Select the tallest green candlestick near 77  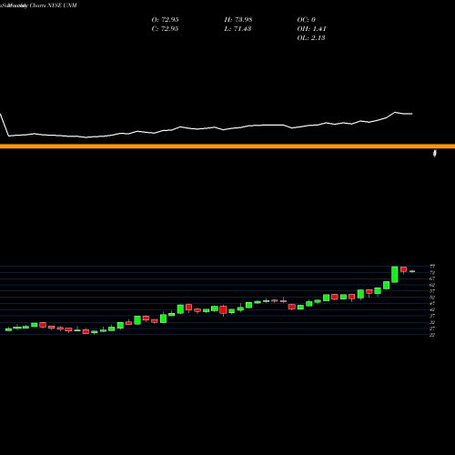[x=395, y=275]
